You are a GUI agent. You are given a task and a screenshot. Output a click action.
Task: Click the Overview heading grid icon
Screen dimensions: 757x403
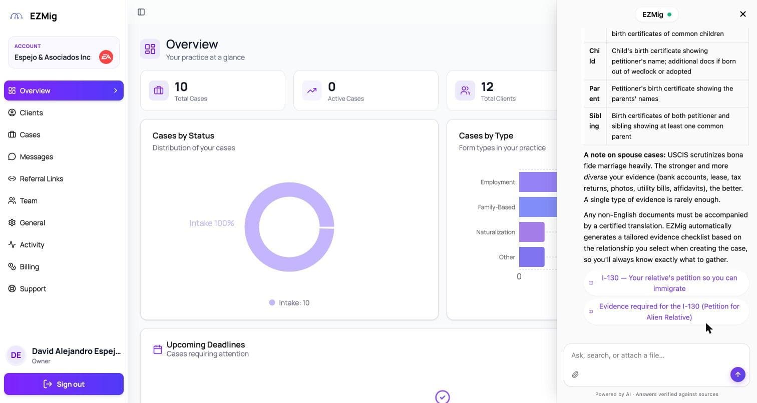[150, 49]
